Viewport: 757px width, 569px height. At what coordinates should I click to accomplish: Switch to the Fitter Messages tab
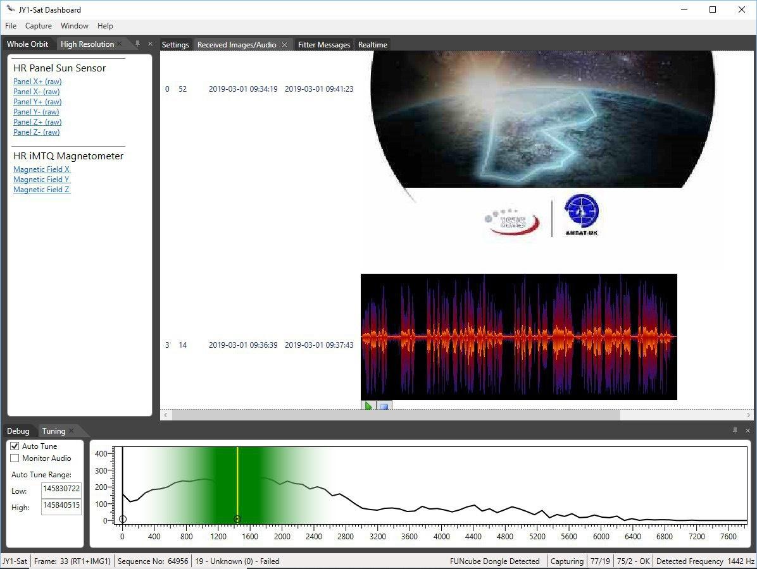pos(324,45)
